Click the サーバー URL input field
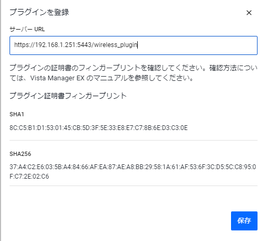 [x=134, y=45]
